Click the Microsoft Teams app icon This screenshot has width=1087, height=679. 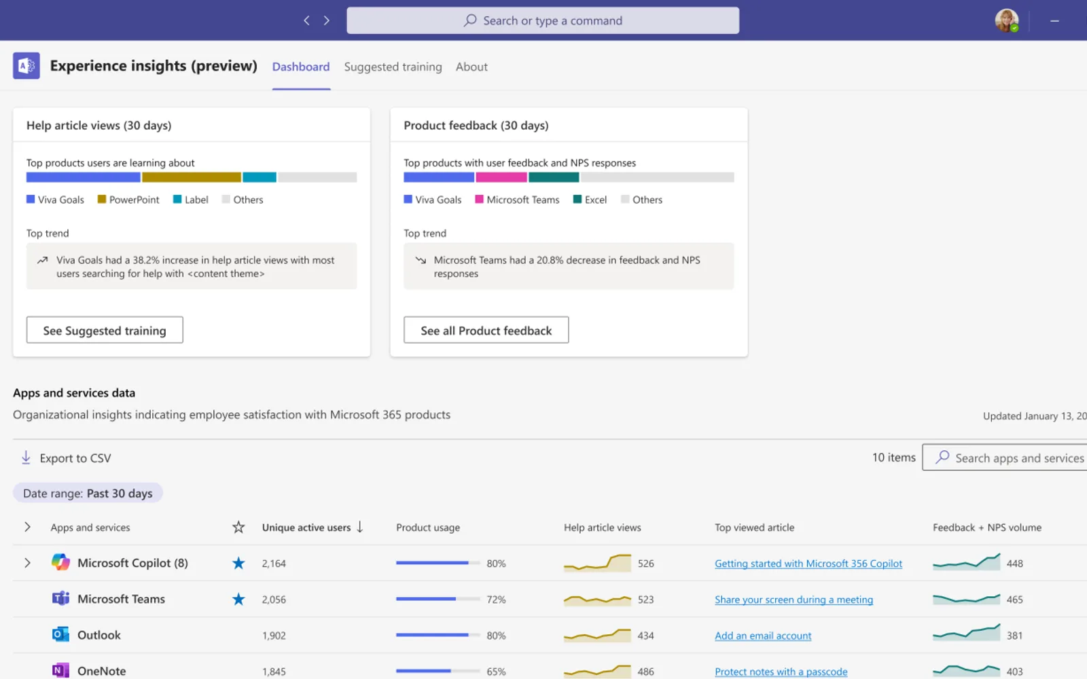point(60,598)
